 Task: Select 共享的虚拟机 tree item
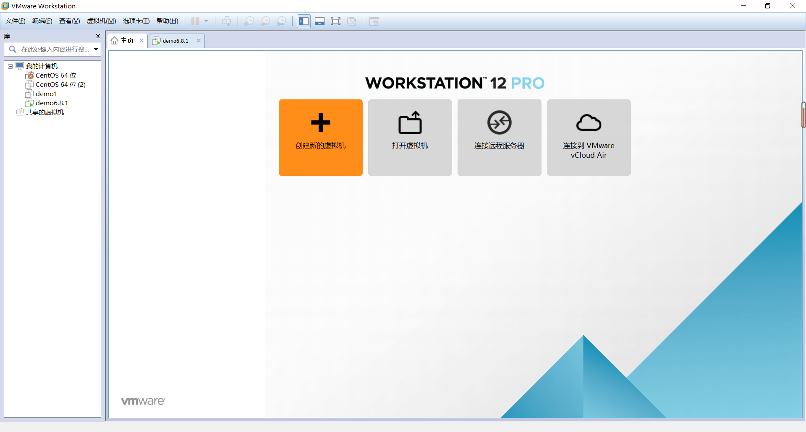click(45, 112)
